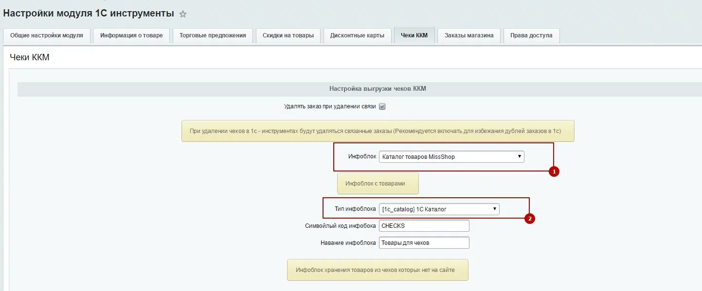Viewport: 702px width, 291px height.
Task: Click the red marker number 2
Action: point(530,219)
